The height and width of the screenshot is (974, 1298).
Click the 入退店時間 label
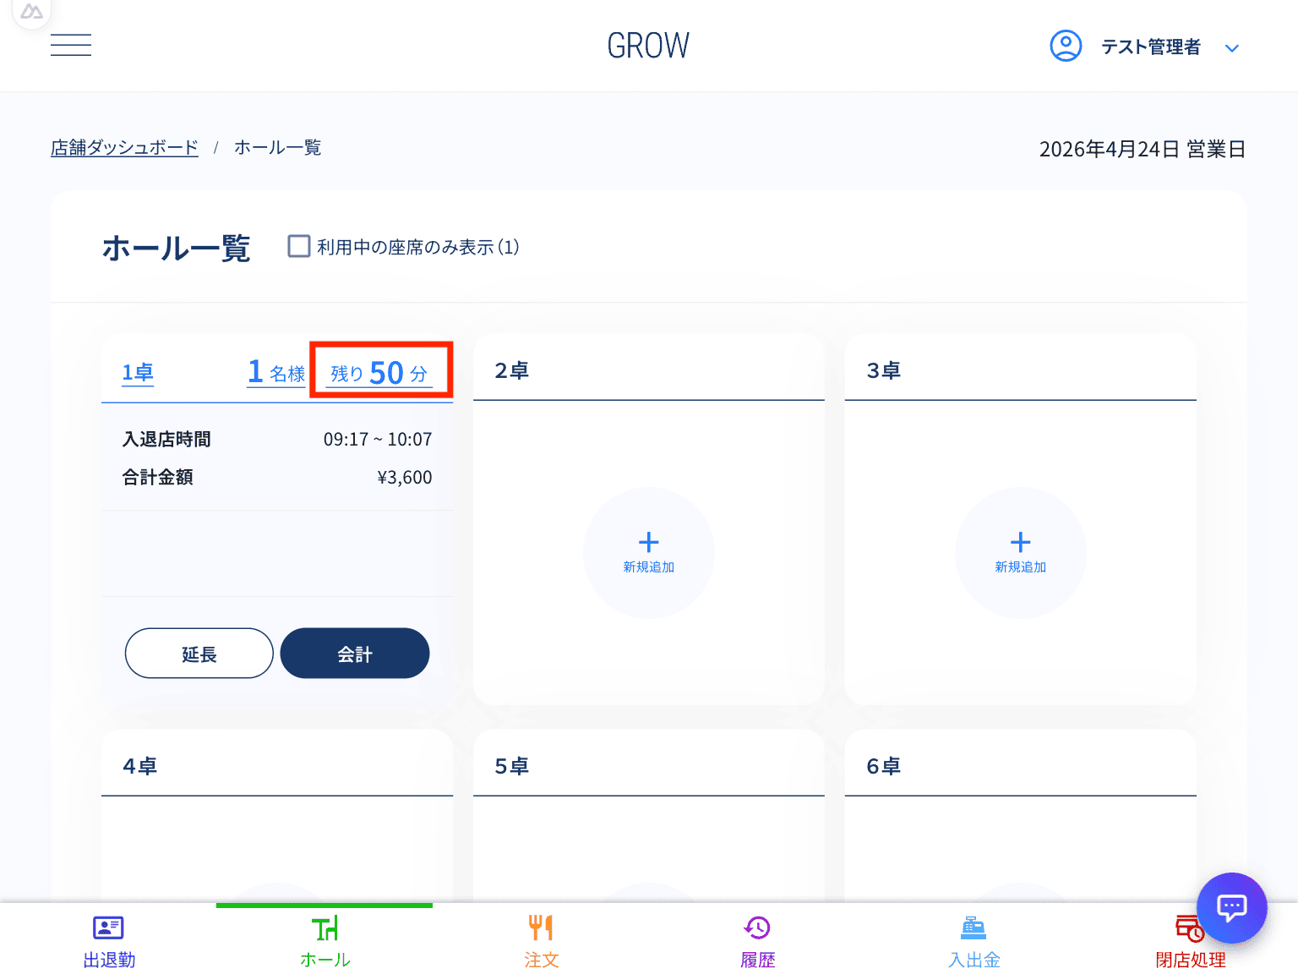[x=166, y=440]
